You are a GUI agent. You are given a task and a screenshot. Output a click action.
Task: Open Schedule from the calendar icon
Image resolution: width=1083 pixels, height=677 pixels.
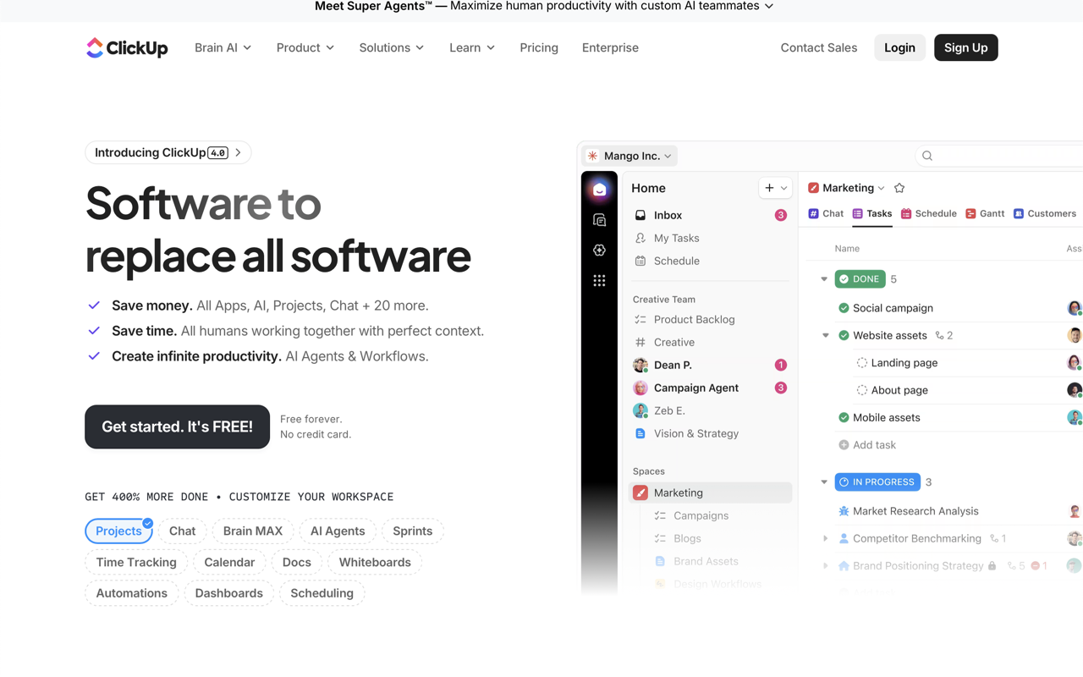coord(640,261)
